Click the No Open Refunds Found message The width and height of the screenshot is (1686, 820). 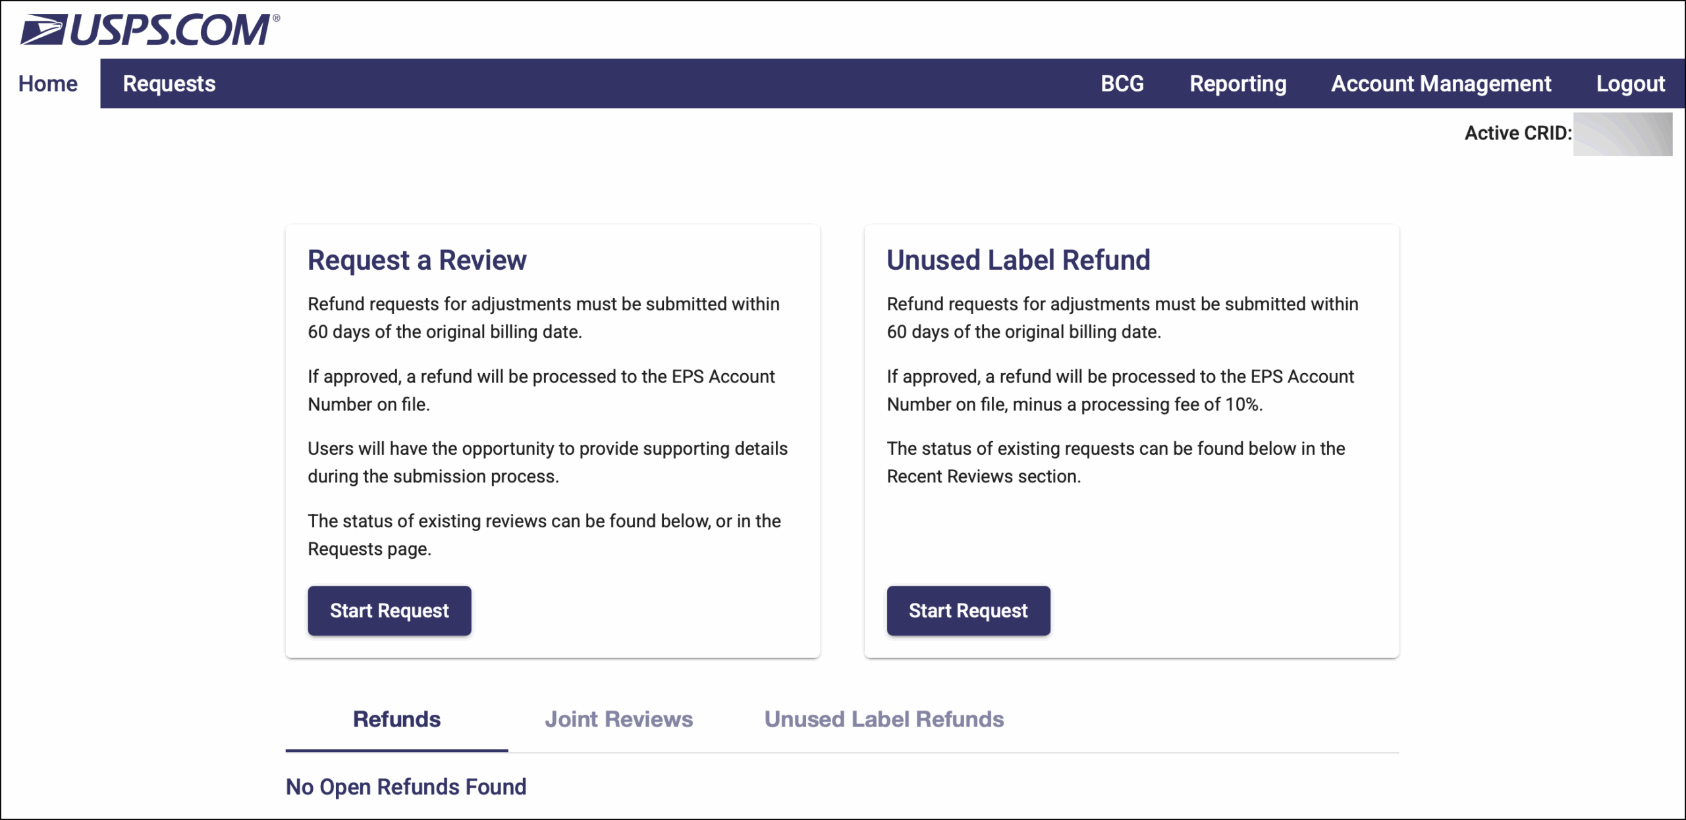406,787
